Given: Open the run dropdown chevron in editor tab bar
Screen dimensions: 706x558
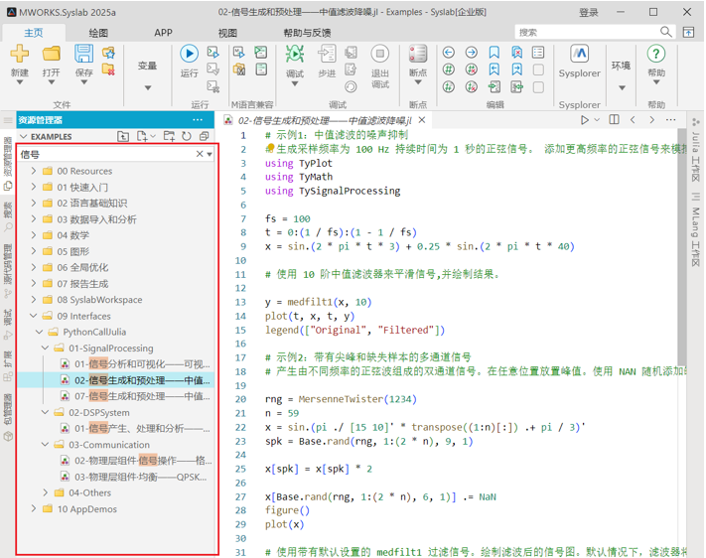Looking at the screenshot, I should (597, 120).
